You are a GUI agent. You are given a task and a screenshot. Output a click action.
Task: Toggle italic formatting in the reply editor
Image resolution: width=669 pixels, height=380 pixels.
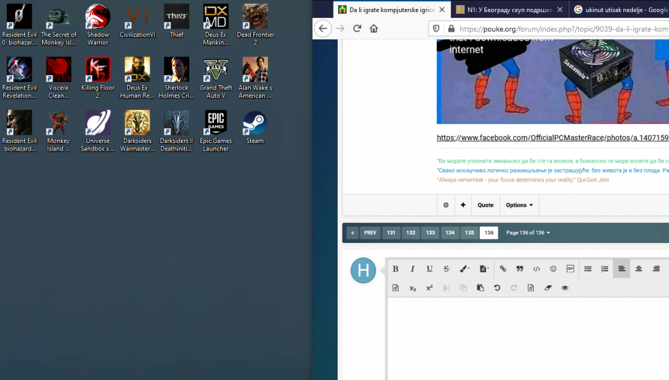[412, 269]
